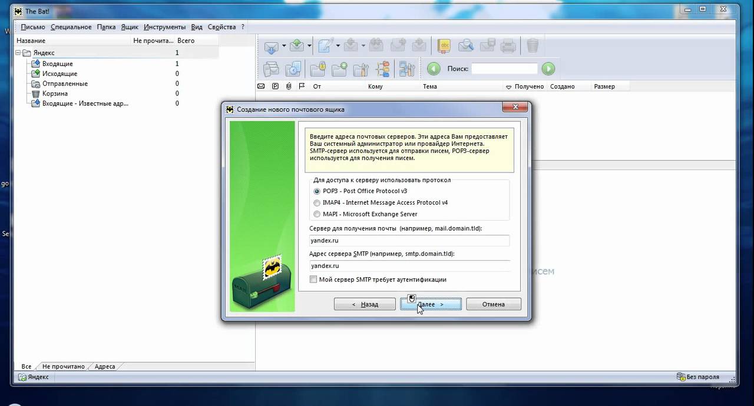Click the green back arrow next to Поиск

click(x=434, y=69)
